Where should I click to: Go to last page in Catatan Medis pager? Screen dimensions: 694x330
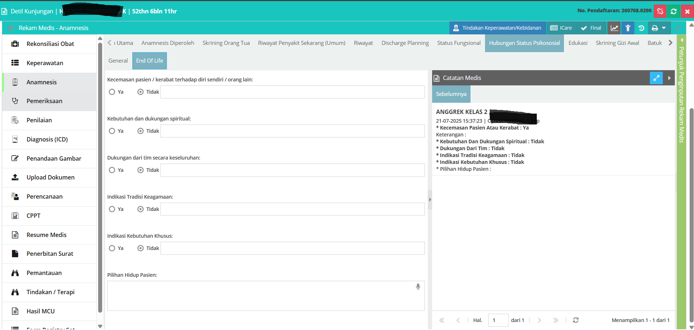coord(556,320)
